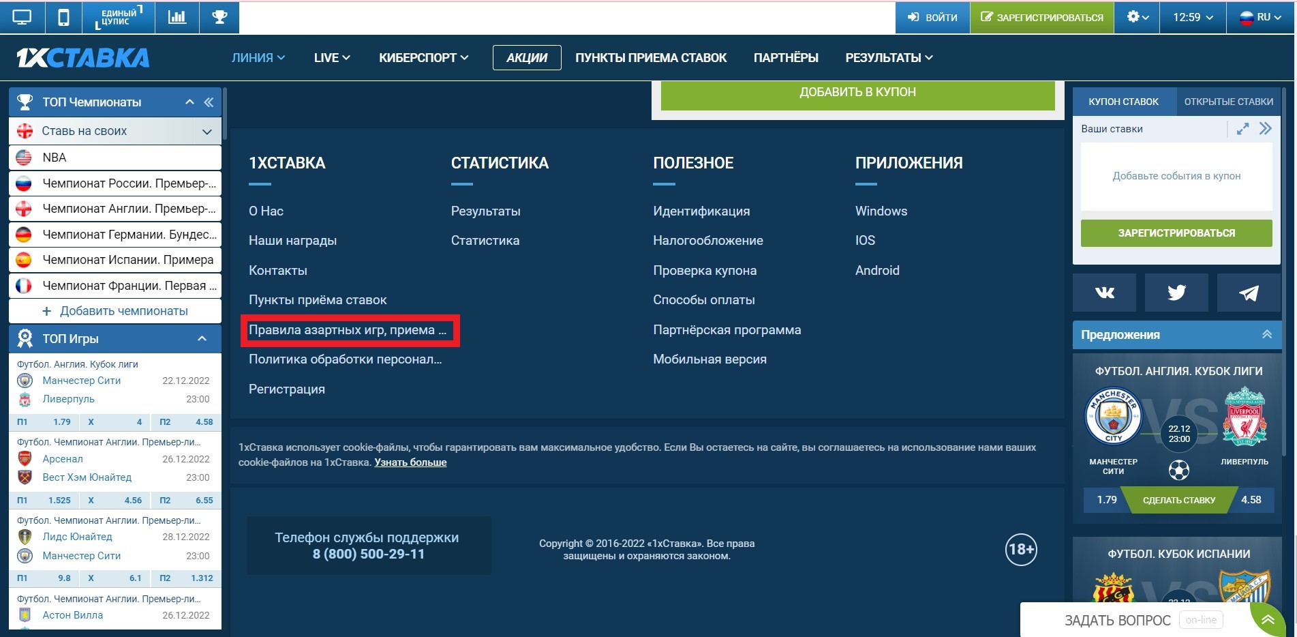Bet on П2 odds 4.58 in ТОП Игры

pos(187,422)
